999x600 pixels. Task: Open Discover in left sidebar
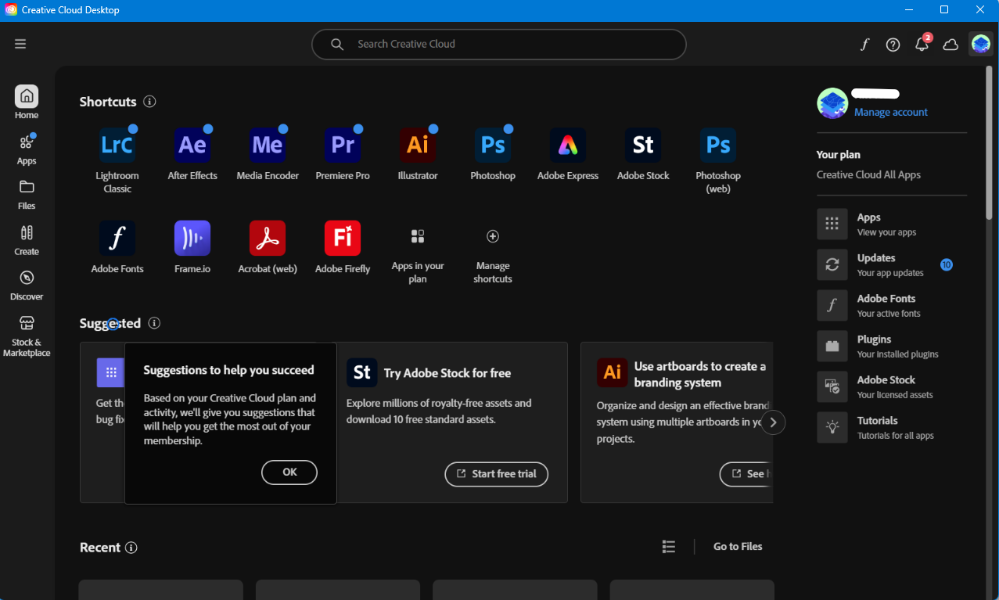click(x=27, y=285)
